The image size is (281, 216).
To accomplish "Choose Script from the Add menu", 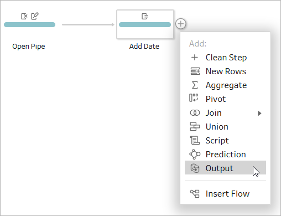I will click(225, 141).
